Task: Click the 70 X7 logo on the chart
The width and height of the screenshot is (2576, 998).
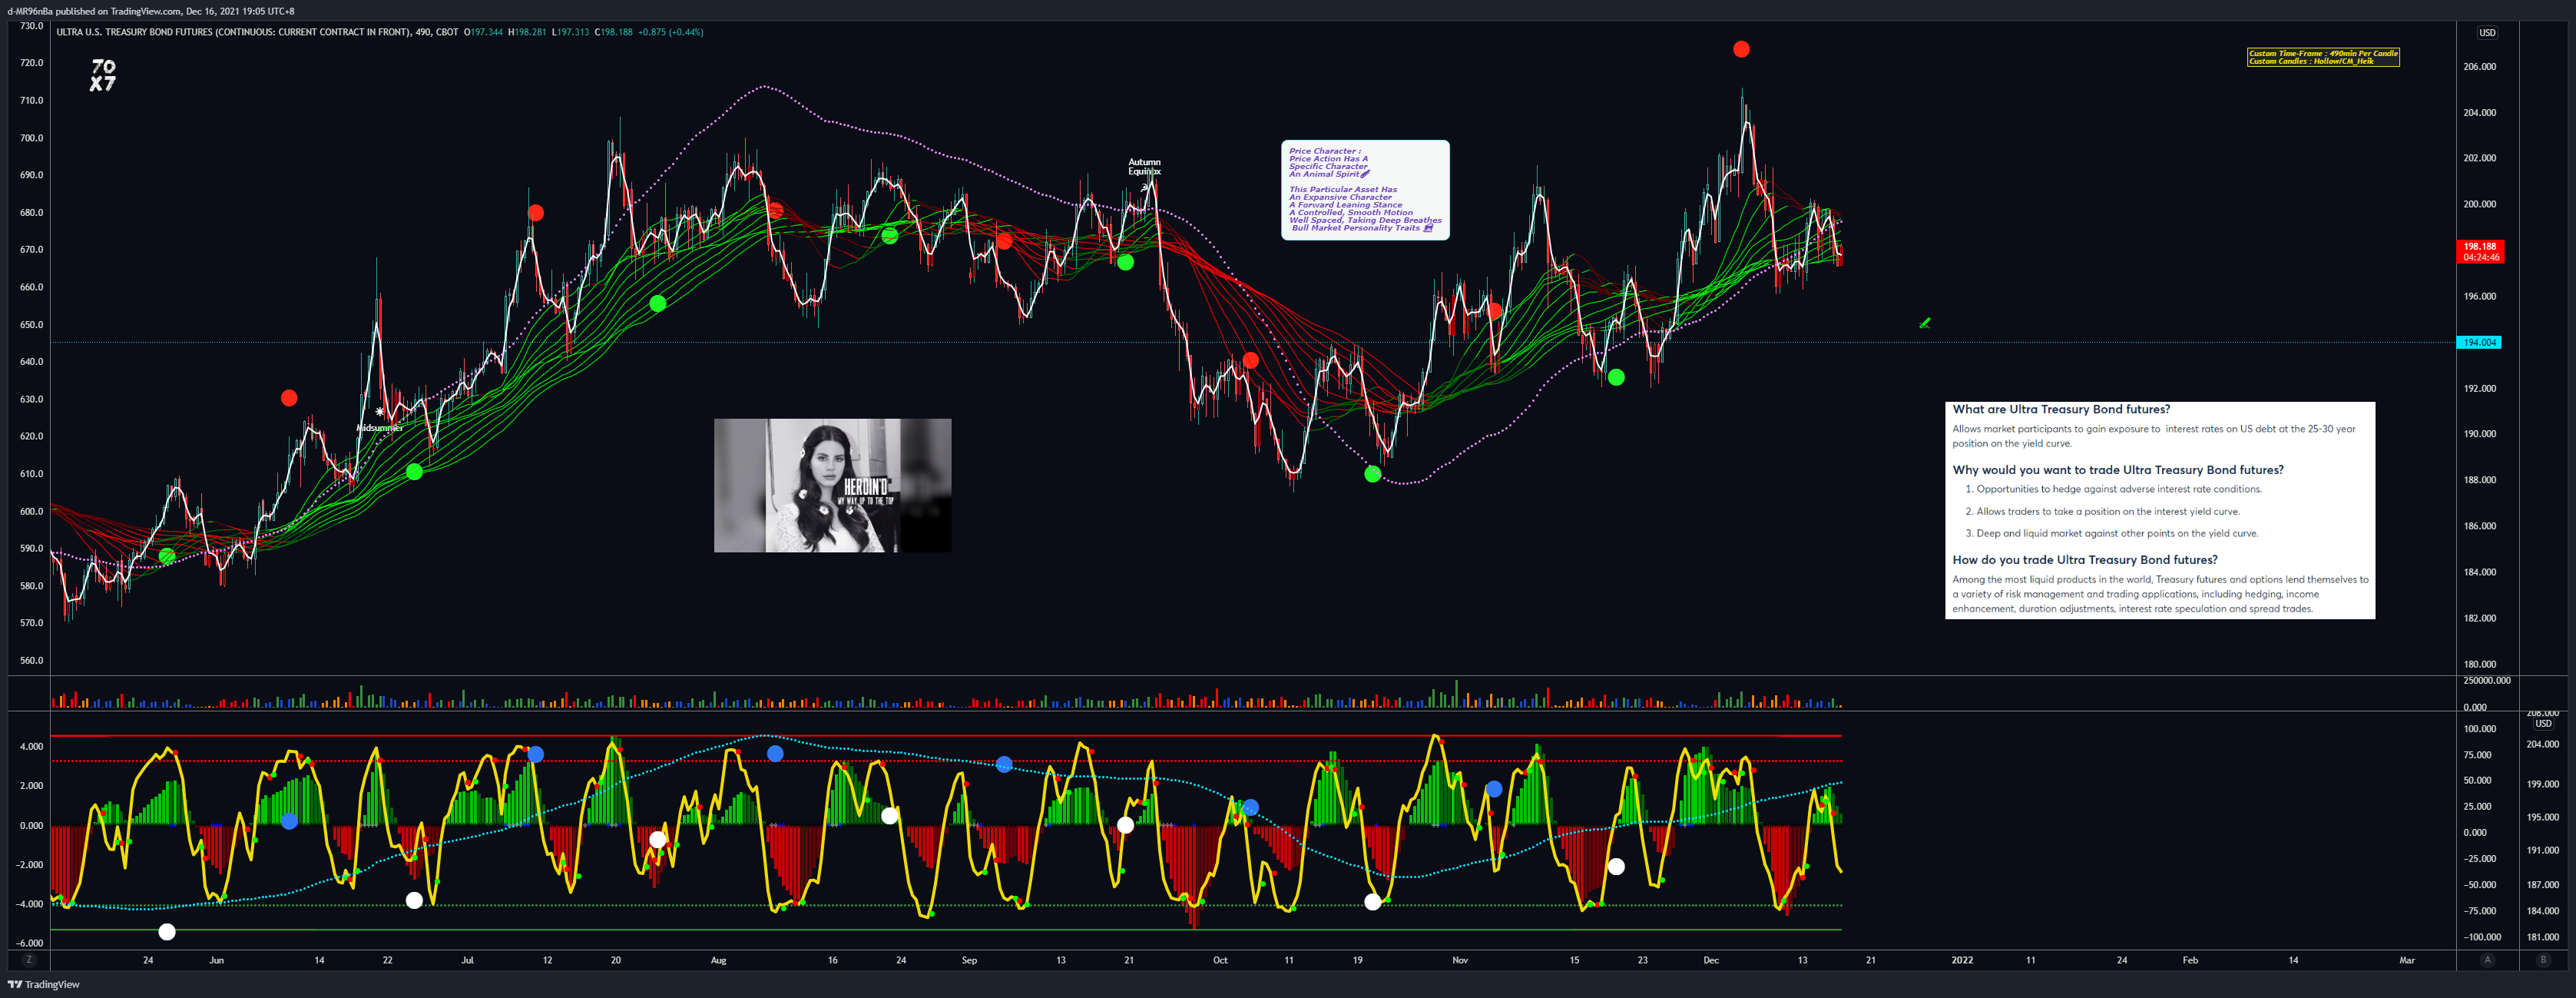Action: 103,75
